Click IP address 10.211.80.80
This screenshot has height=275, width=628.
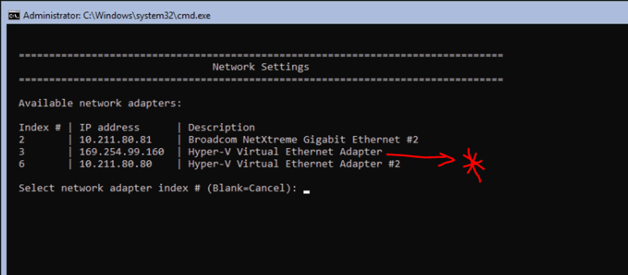pyautogui.click(x=115, y=164)
